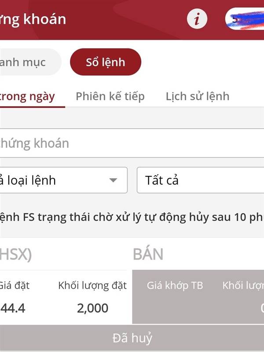Click the 'Giá khớp TB' column header
The image size is (264, 352).
click(x=175, y=286)
